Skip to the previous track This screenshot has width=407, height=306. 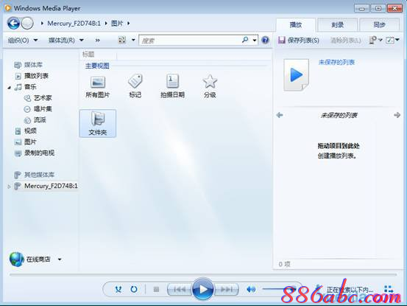pos(180,289)
